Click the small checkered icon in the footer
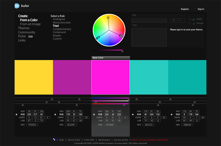221x146 pixels. (54, 139)
